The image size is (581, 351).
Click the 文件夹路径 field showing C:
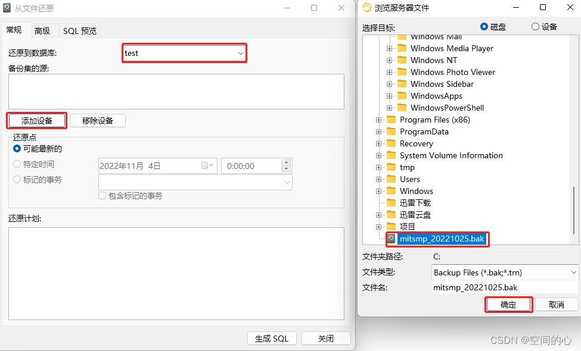click(x=505, y=256)
